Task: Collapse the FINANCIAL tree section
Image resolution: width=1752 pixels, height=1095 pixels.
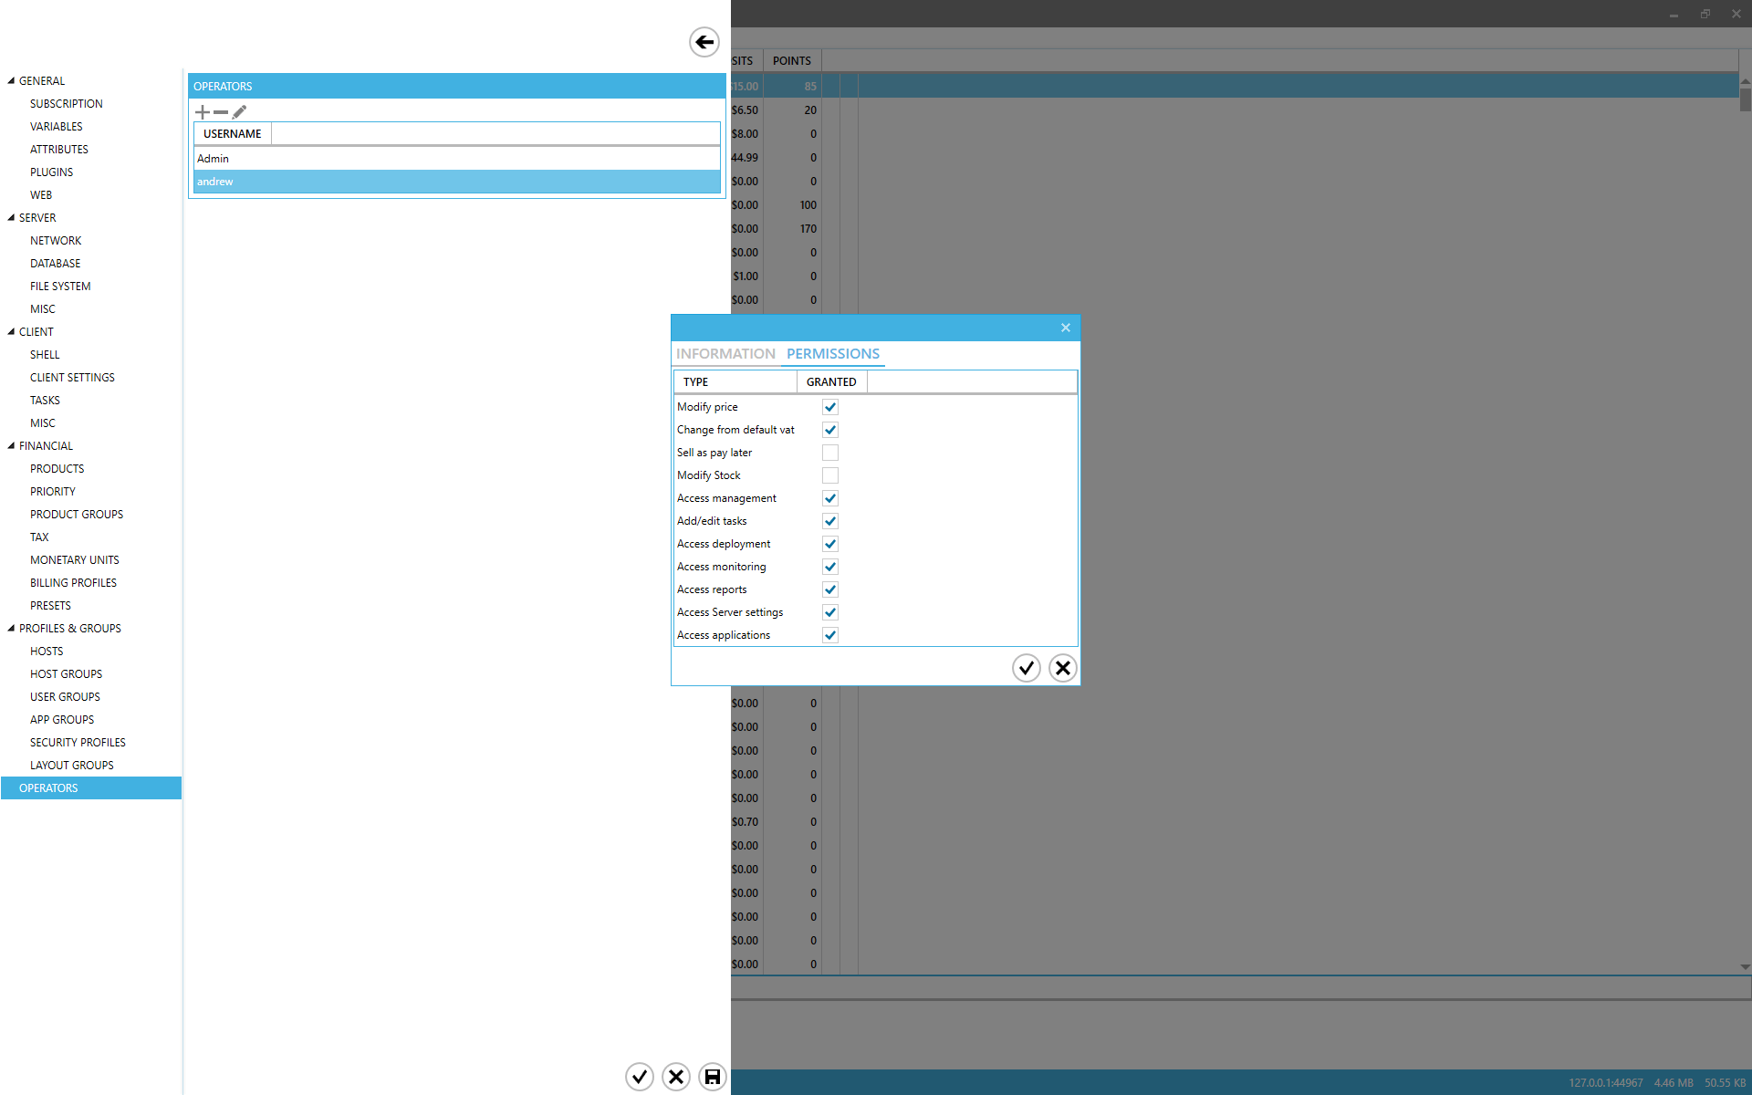Action: pos(11,445)
